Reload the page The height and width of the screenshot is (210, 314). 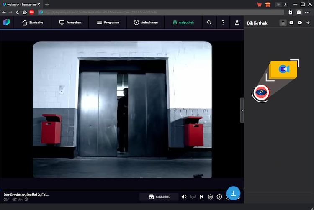point(18,13)
